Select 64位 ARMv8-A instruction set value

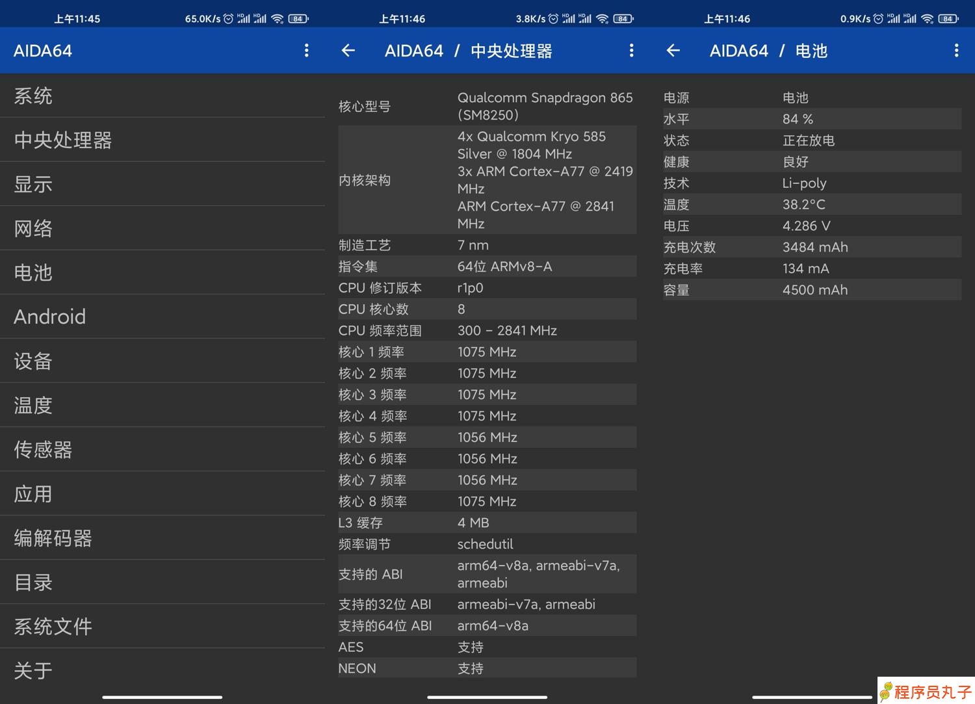coord(504,267)
